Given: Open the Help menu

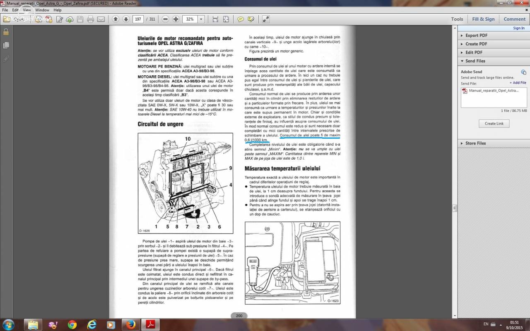Looking at the screenshot, I should (58, 10).
